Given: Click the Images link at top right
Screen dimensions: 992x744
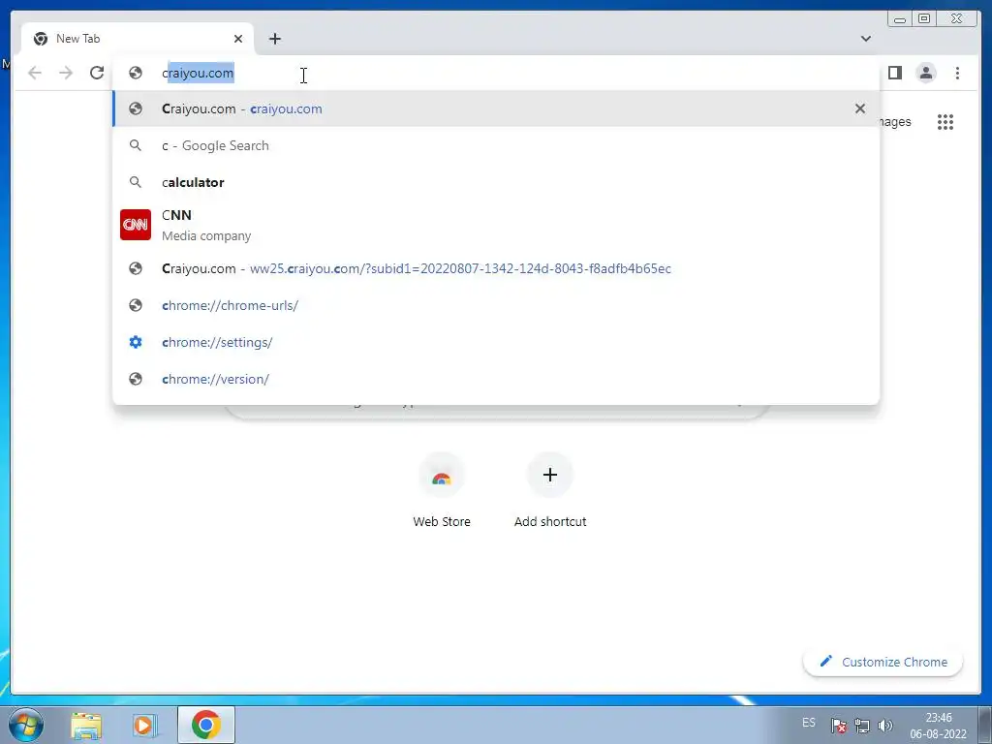Looking at the screenshot, I should pos(896,121).
